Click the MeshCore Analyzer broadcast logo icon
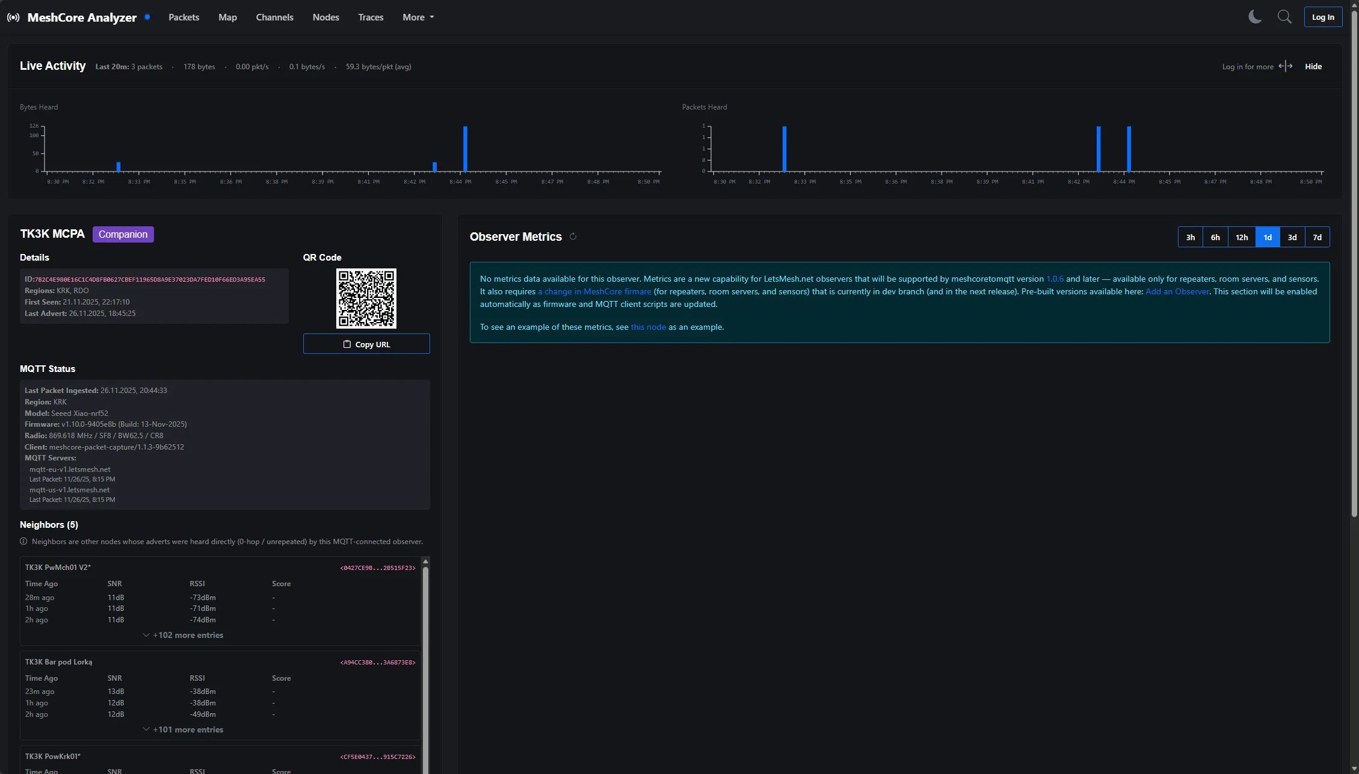 click(x=13, y=17)
